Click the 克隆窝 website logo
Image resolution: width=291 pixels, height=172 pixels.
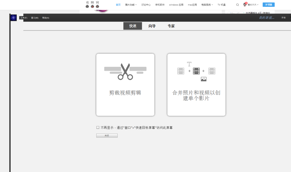[x=92, y=5]
